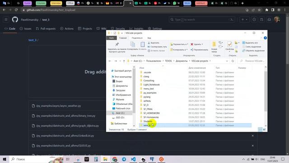This screenshot has height=163, width=289.
Task: Open the GitHub Actions tab
Action: pyautogui.click(x=67, y=29)
